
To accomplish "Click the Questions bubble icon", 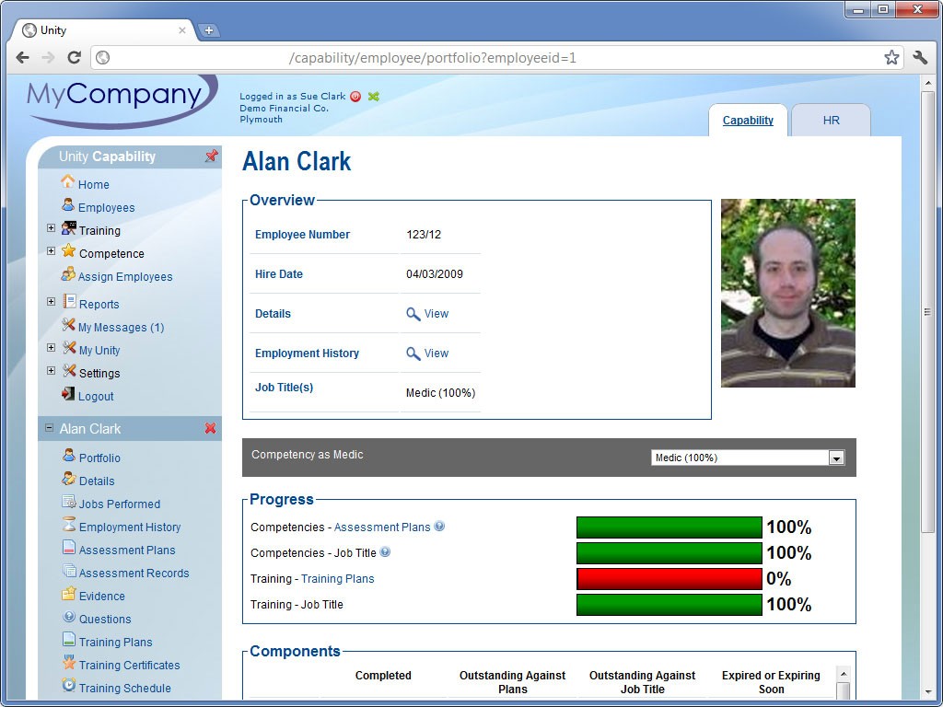I will [x=69, y=617].
